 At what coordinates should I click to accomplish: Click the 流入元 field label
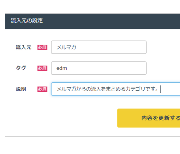pyautogui.click(x=24, y=47)
